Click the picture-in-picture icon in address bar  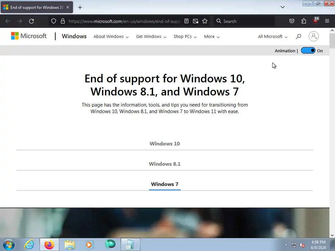(196, 21)
